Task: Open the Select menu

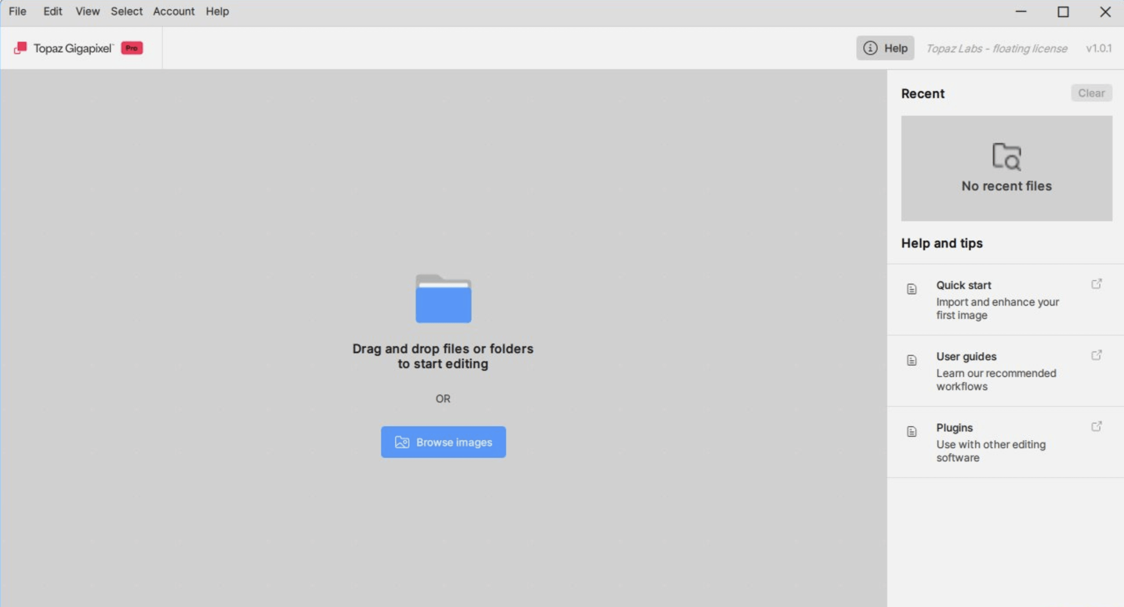Action: click(126, 11)
